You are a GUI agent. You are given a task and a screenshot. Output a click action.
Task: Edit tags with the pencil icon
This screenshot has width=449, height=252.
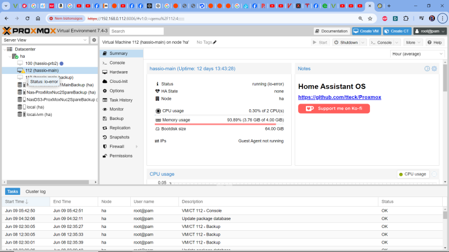coord(215,43)
